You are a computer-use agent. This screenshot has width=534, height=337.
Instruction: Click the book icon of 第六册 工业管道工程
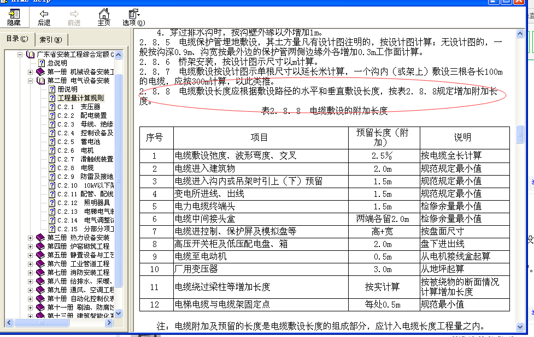coord(40,263)
